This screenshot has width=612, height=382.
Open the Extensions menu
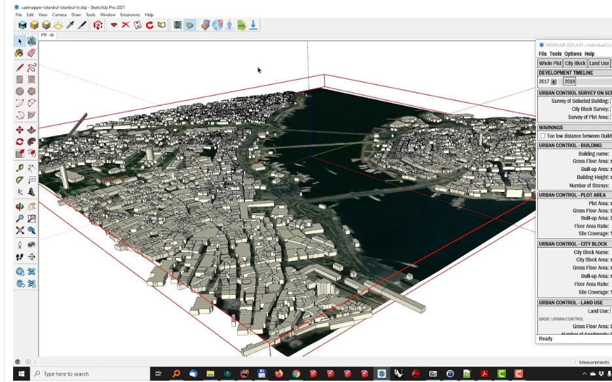pos(130,14)
